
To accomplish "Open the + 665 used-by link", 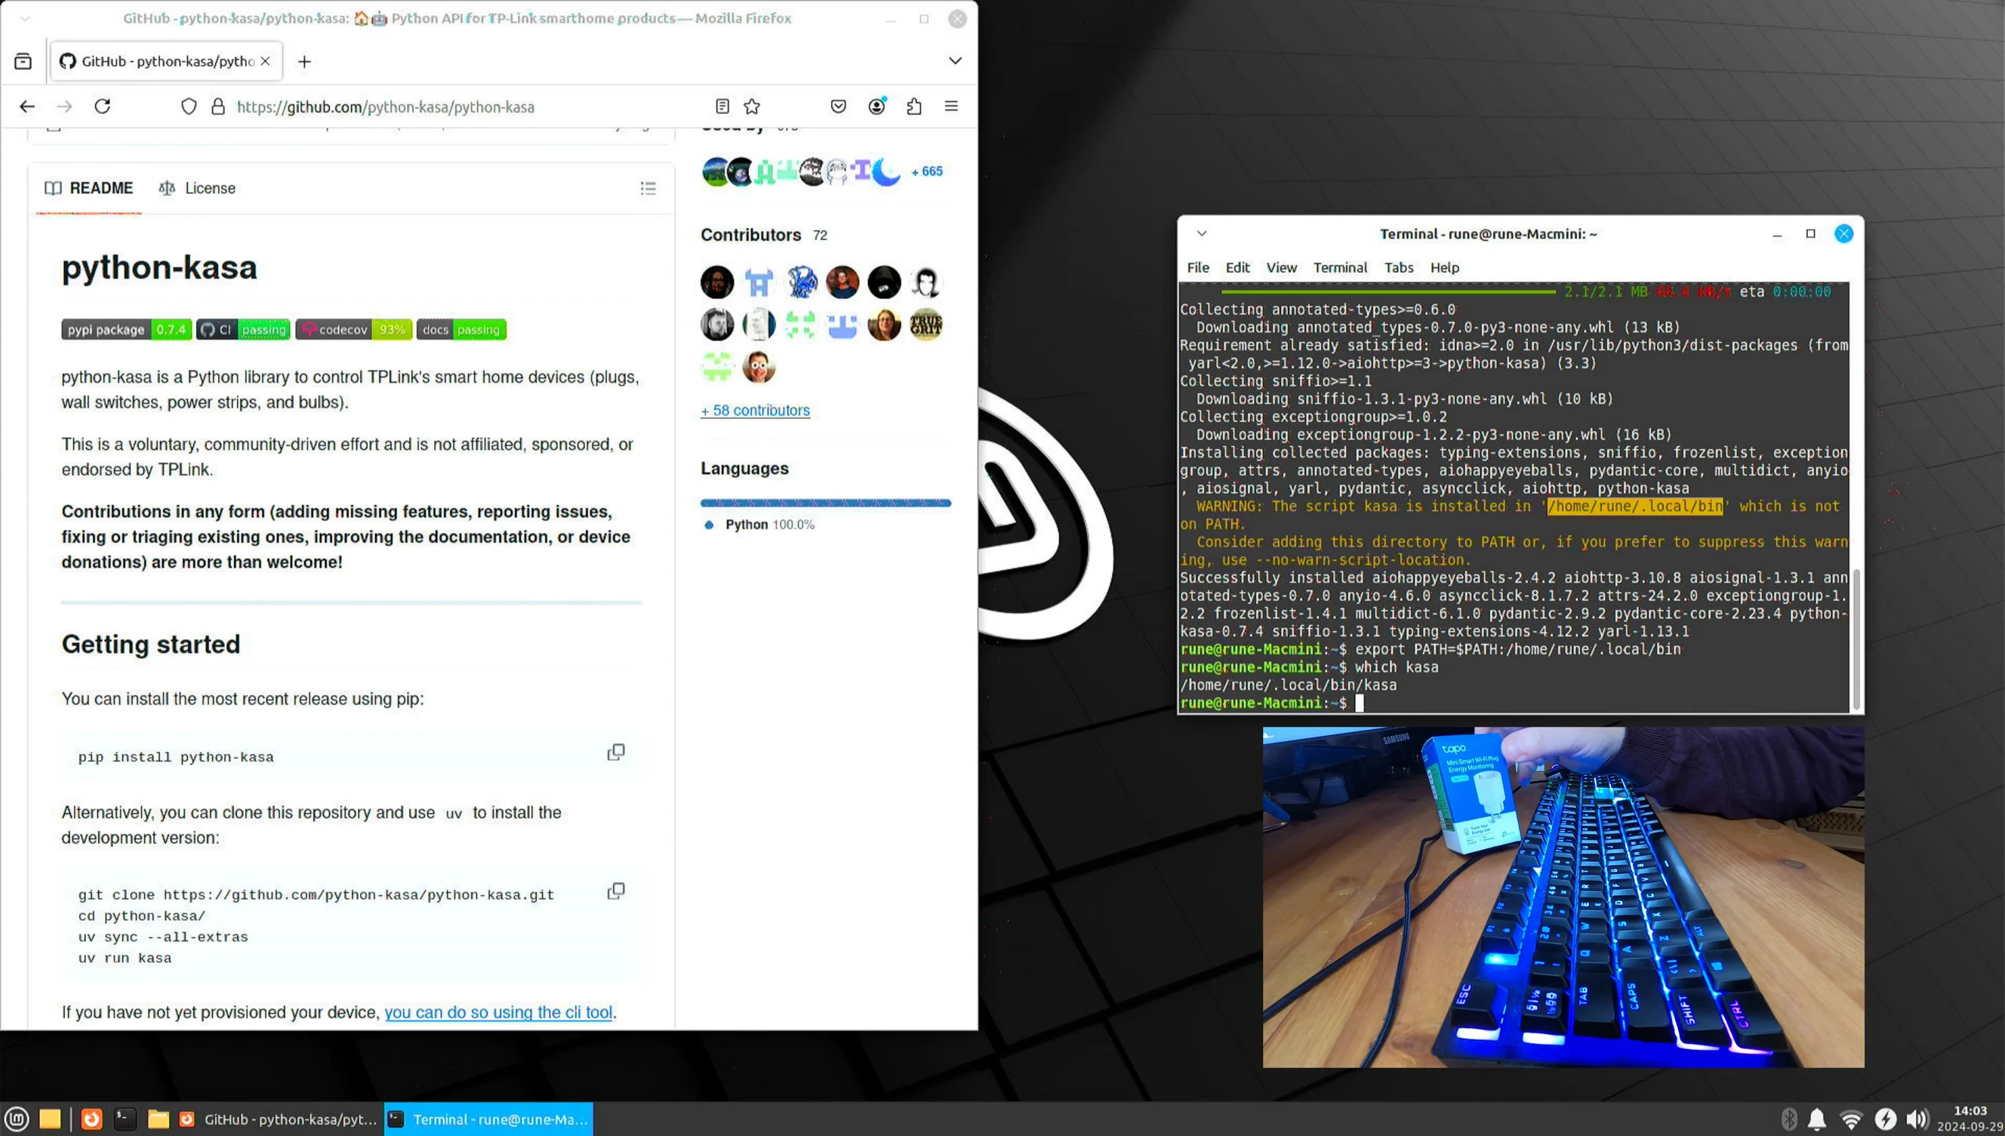I will coord(928,171).
